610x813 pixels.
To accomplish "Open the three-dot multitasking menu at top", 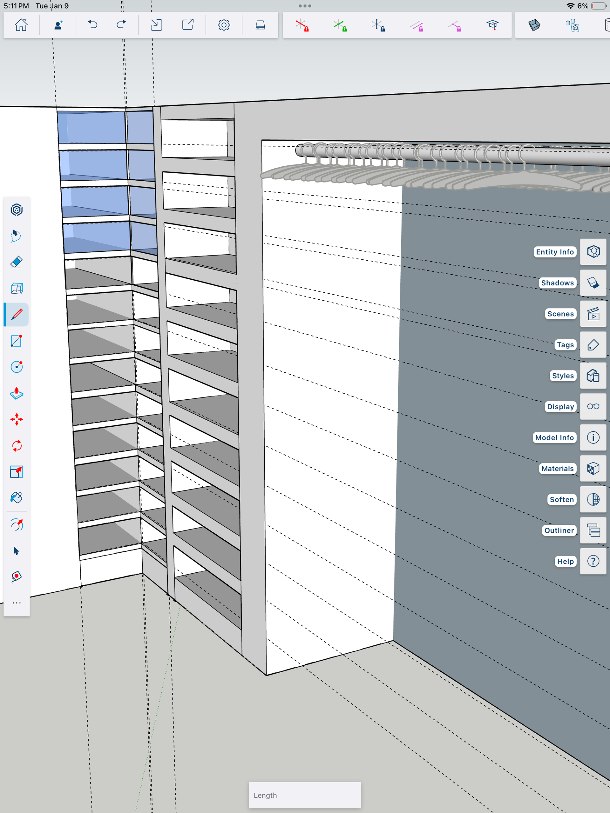I will (x=305, y=6).
